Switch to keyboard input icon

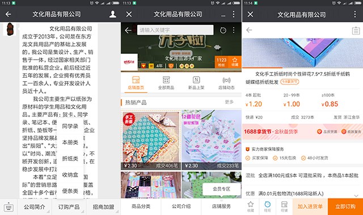9,208
